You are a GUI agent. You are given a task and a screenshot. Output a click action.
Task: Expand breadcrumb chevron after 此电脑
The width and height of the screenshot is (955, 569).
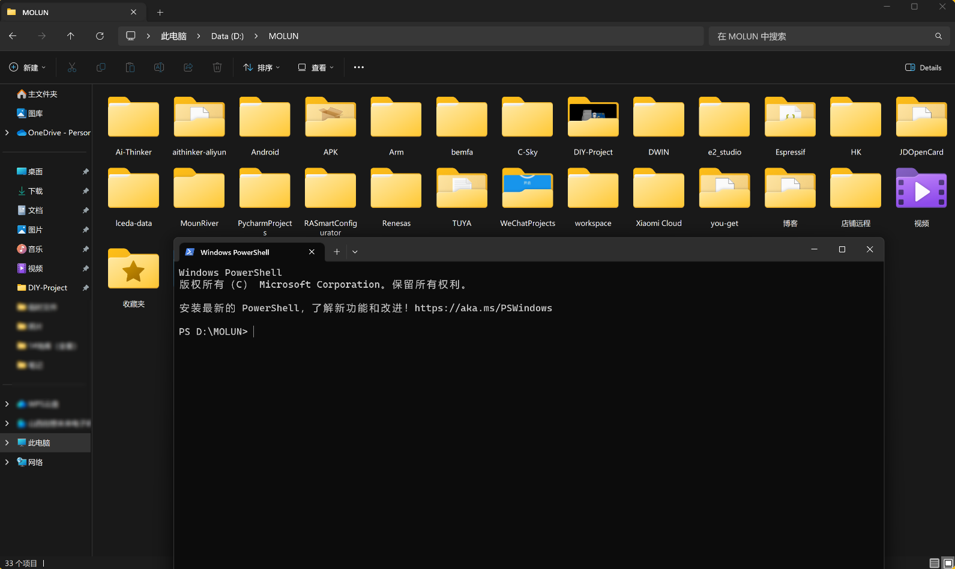(199, 36)
